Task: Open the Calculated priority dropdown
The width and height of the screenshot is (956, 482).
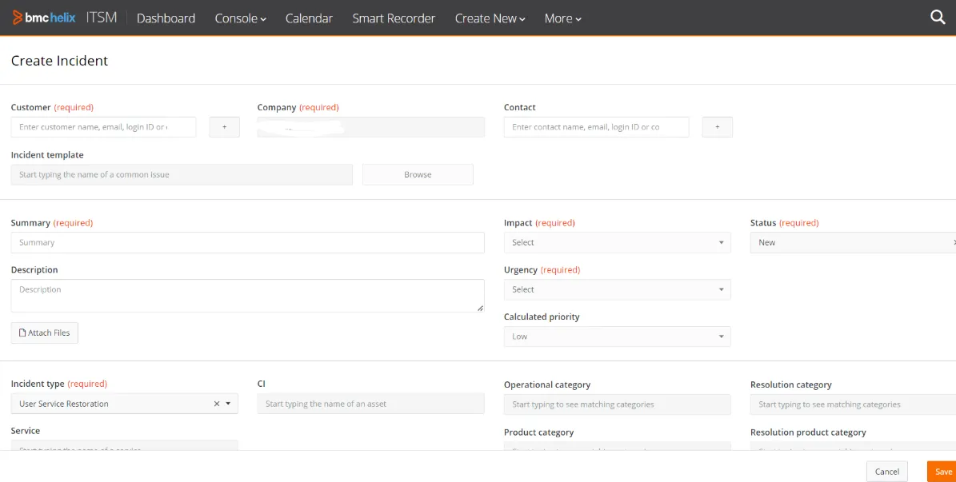Action: tap(722, 337)
